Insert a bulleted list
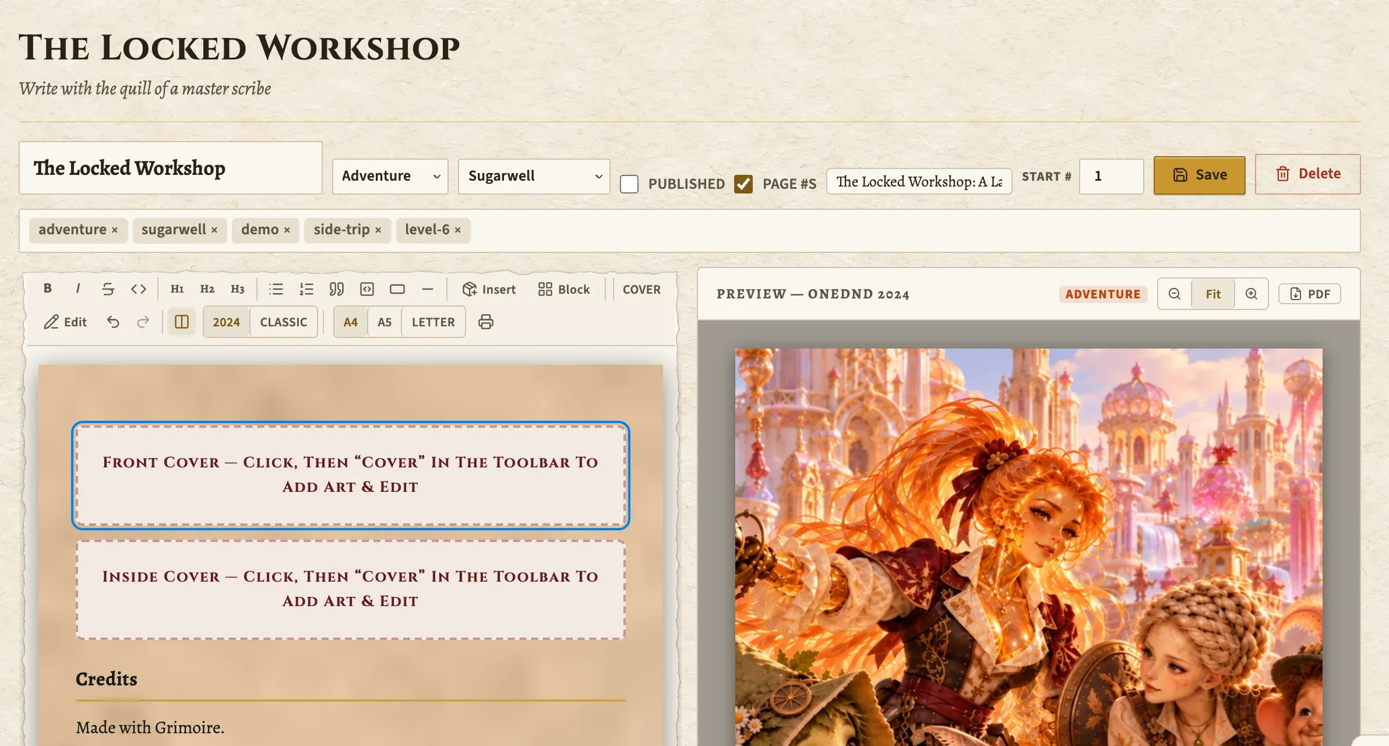 [276, 288]
